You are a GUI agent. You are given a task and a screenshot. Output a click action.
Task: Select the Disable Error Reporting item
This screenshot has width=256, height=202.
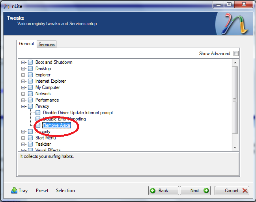point(64,119)
